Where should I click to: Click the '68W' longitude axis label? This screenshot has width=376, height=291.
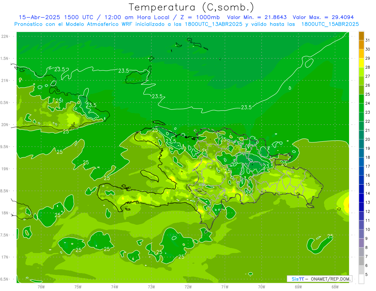click(335, 287)
